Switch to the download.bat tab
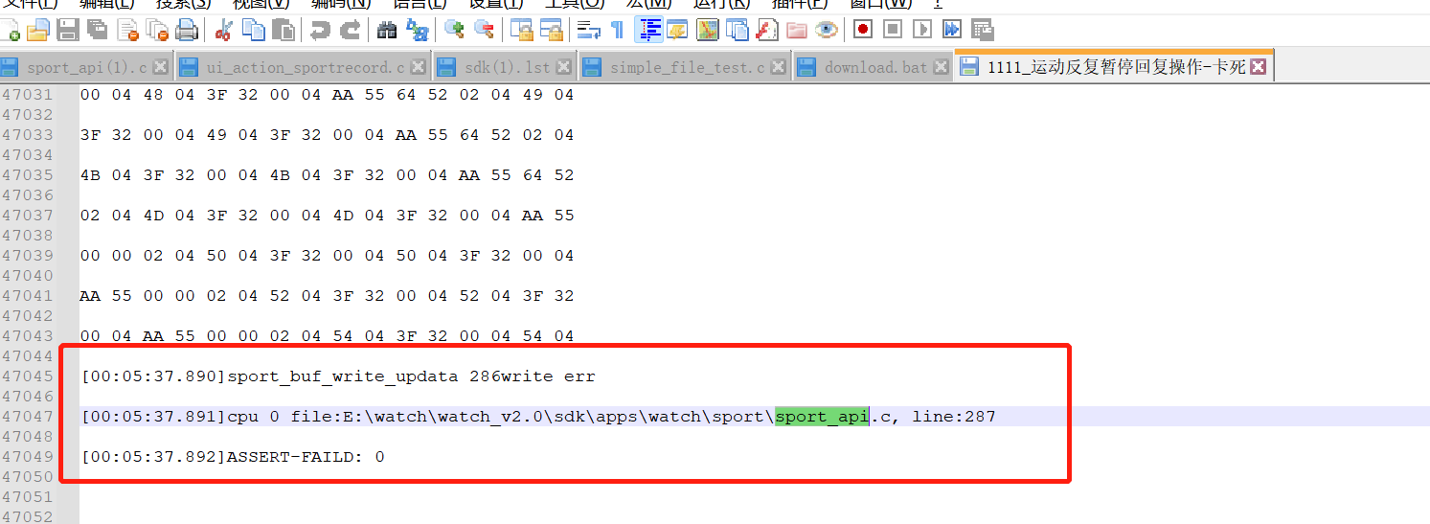 (875, 67)
